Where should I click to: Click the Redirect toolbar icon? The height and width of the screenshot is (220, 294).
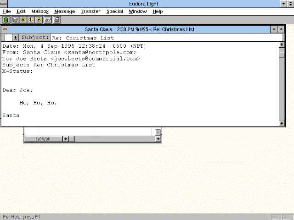pos(39,20)
